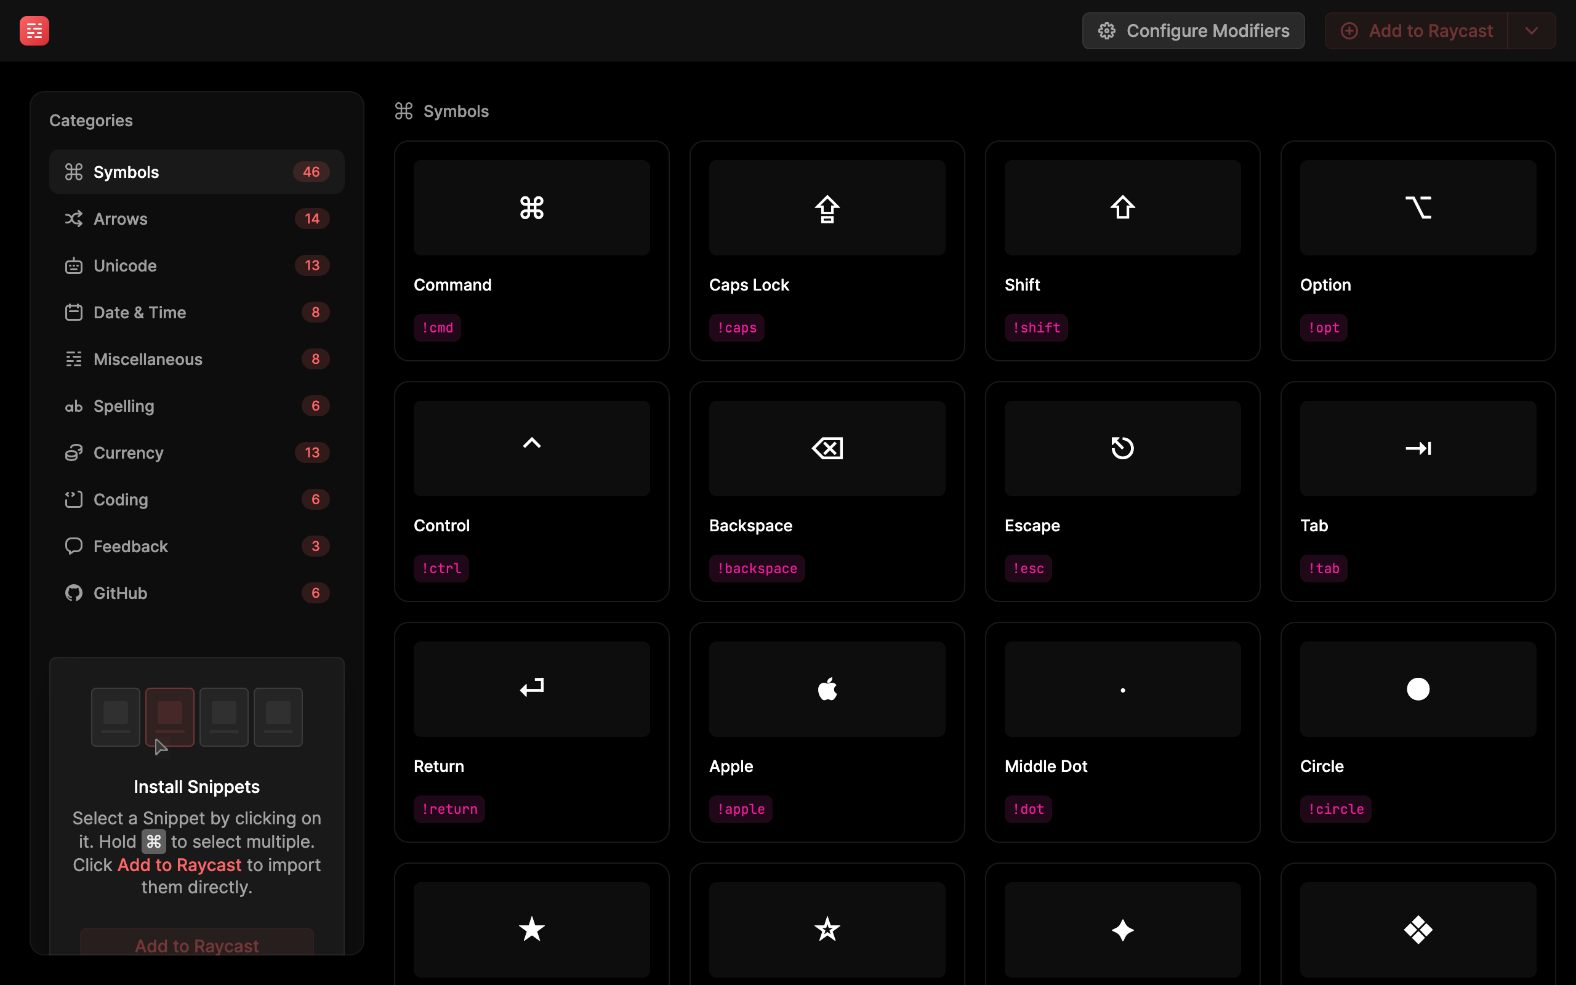Select the Command symbol snippet card

pyautogui.click(x=531, y=250)
